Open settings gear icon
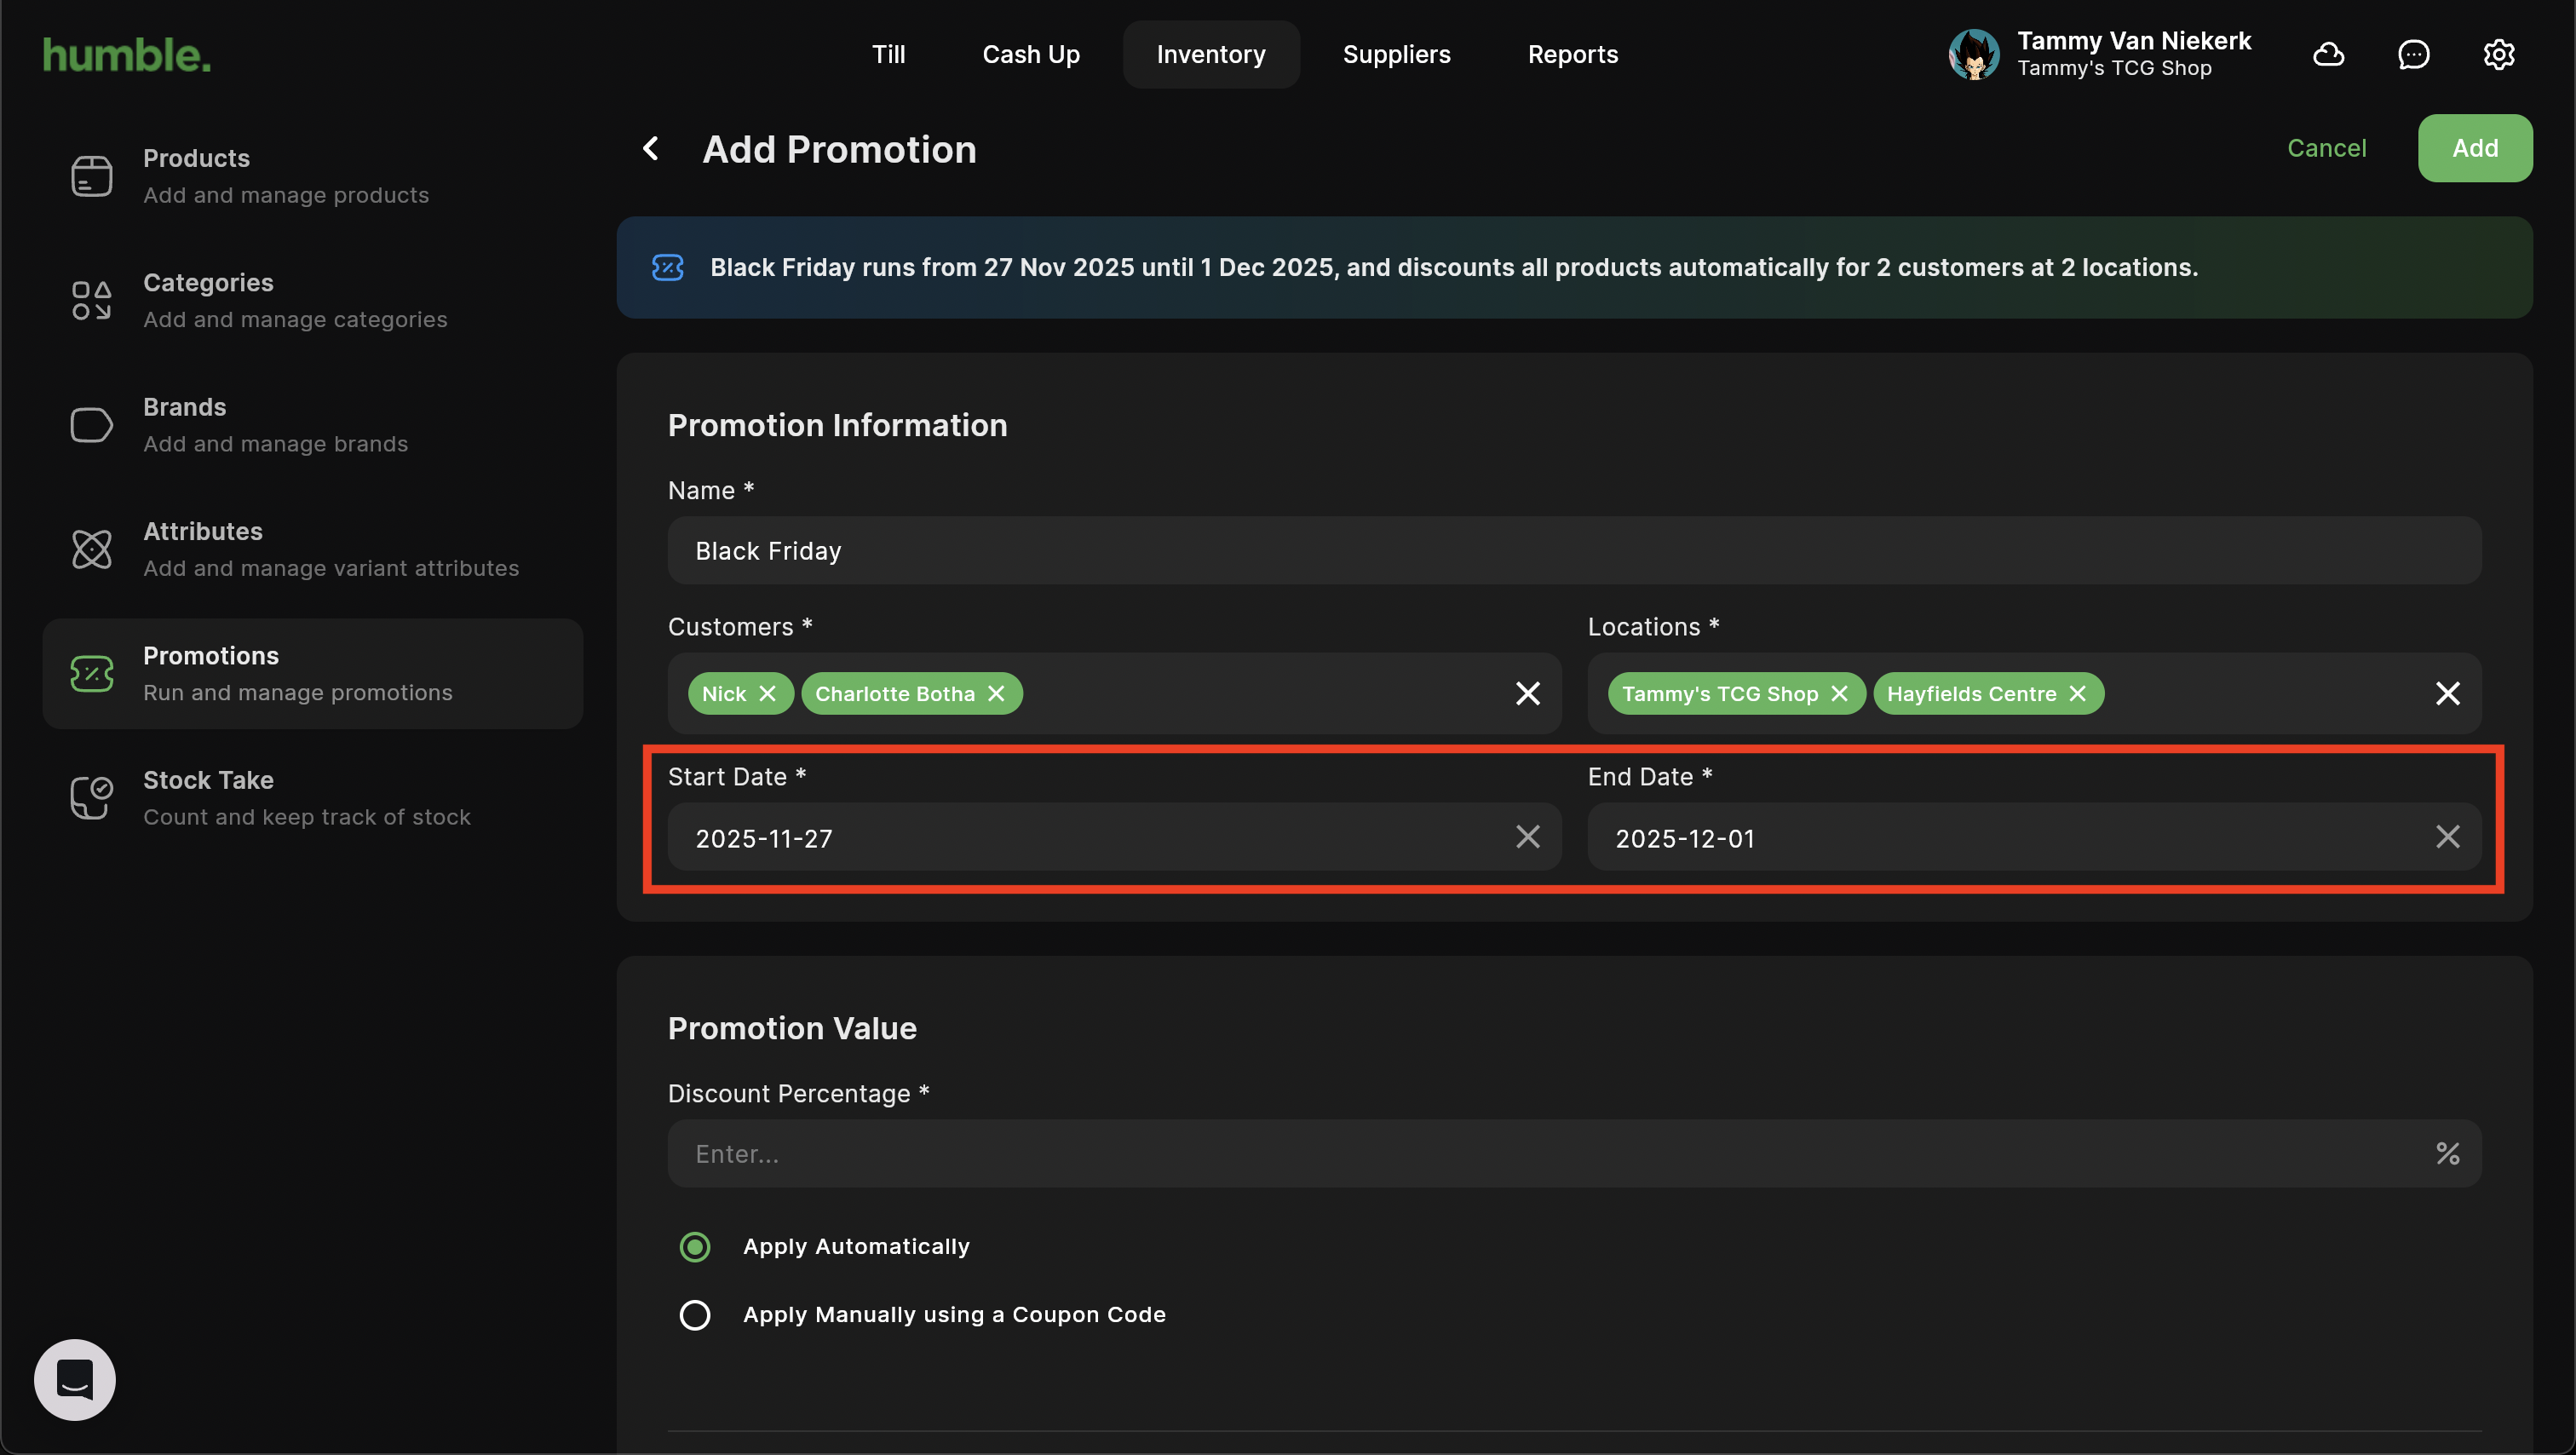The image size is (2576, 1455). [x=2498, y=54]
